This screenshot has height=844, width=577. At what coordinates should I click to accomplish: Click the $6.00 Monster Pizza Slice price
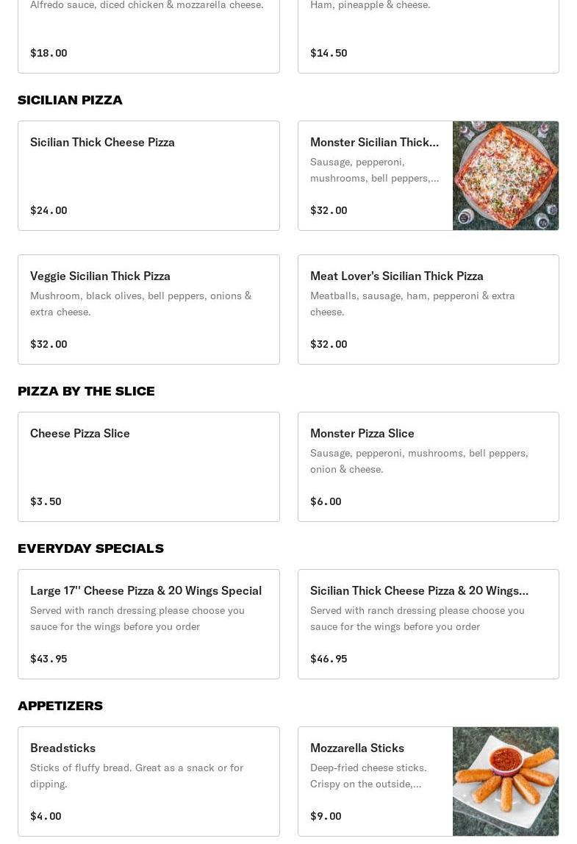pyautogui.click(x=326, y=501)
